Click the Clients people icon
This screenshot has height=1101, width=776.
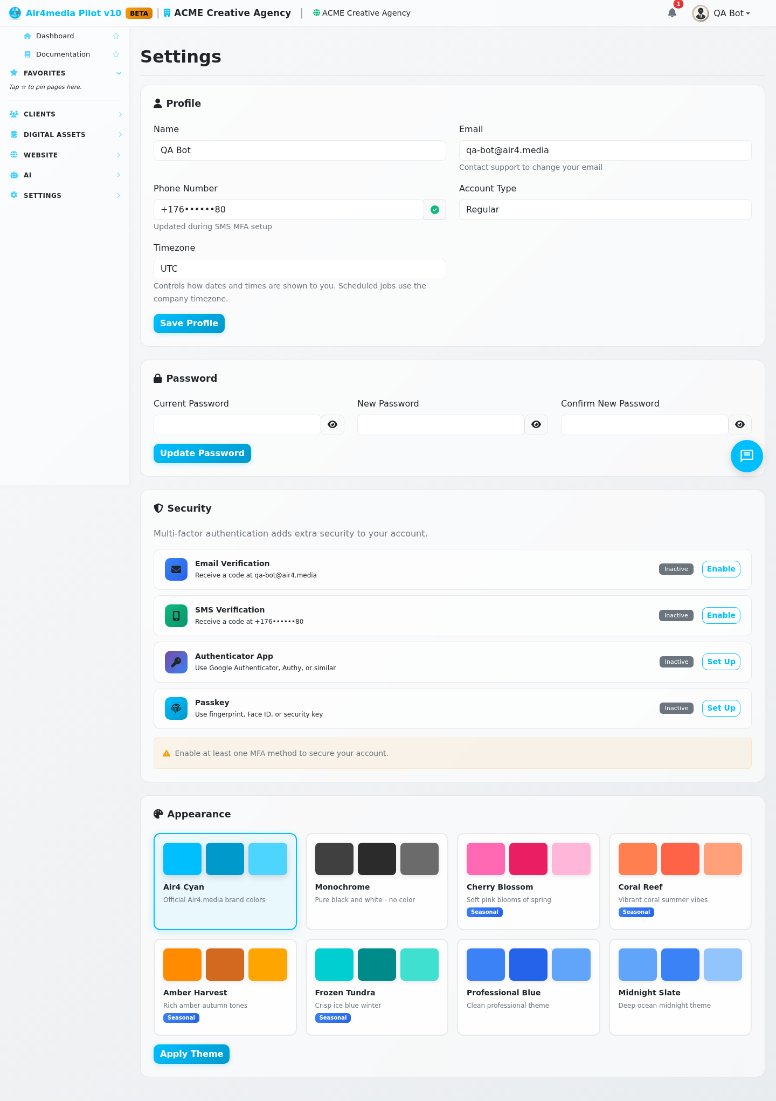pos(14,114)
